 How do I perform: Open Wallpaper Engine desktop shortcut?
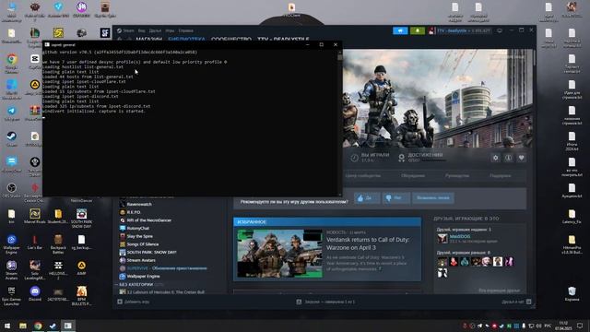(x=12, y=244)
